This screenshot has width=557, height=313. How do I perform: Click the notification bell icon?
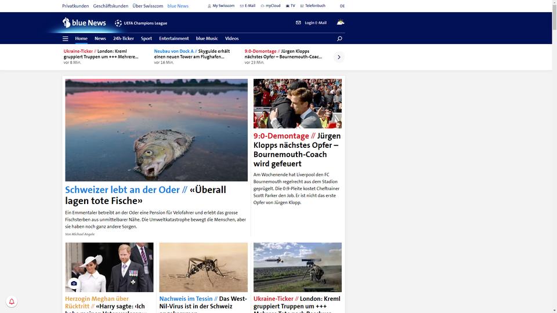tap(12, 301)
